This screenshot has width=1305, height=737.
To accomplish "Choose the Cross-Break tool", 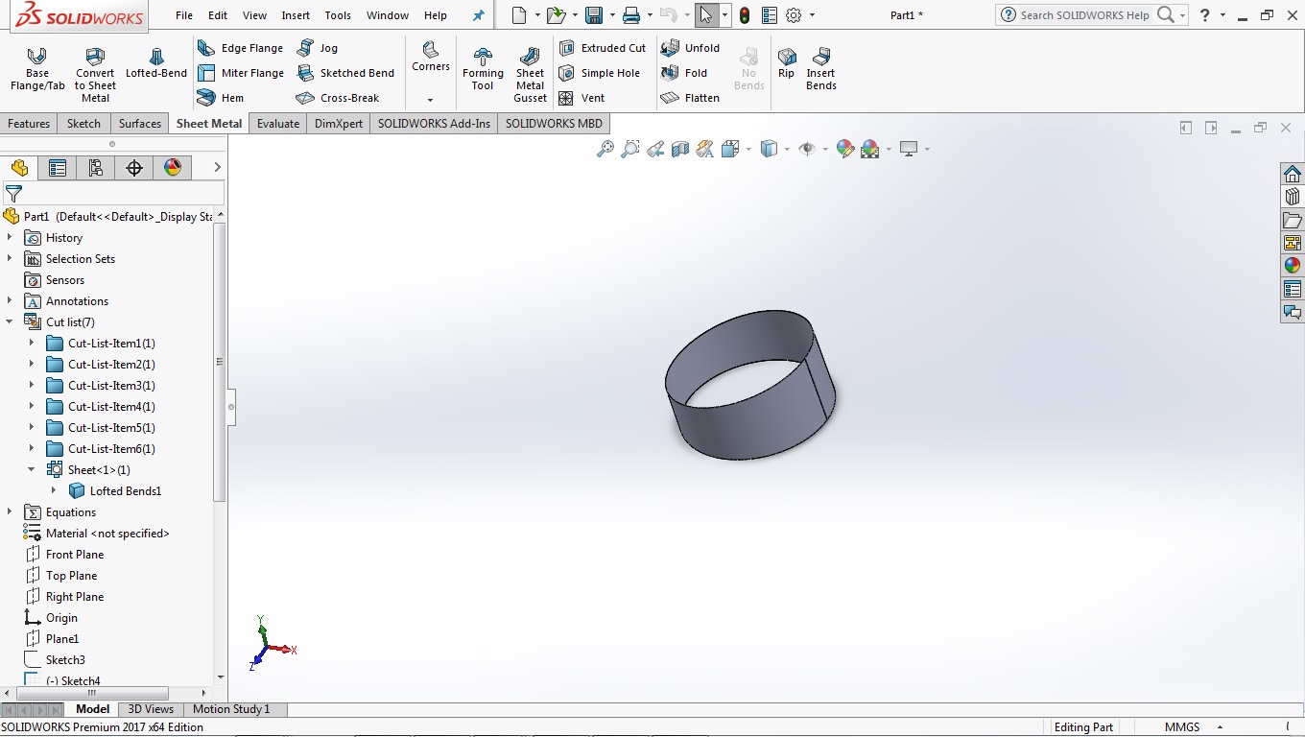I will coord(338,98).
